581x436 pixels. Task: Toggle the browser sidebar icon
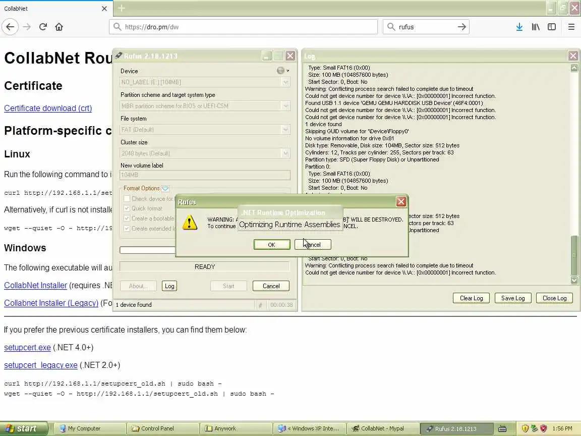(x=552, y=27)
